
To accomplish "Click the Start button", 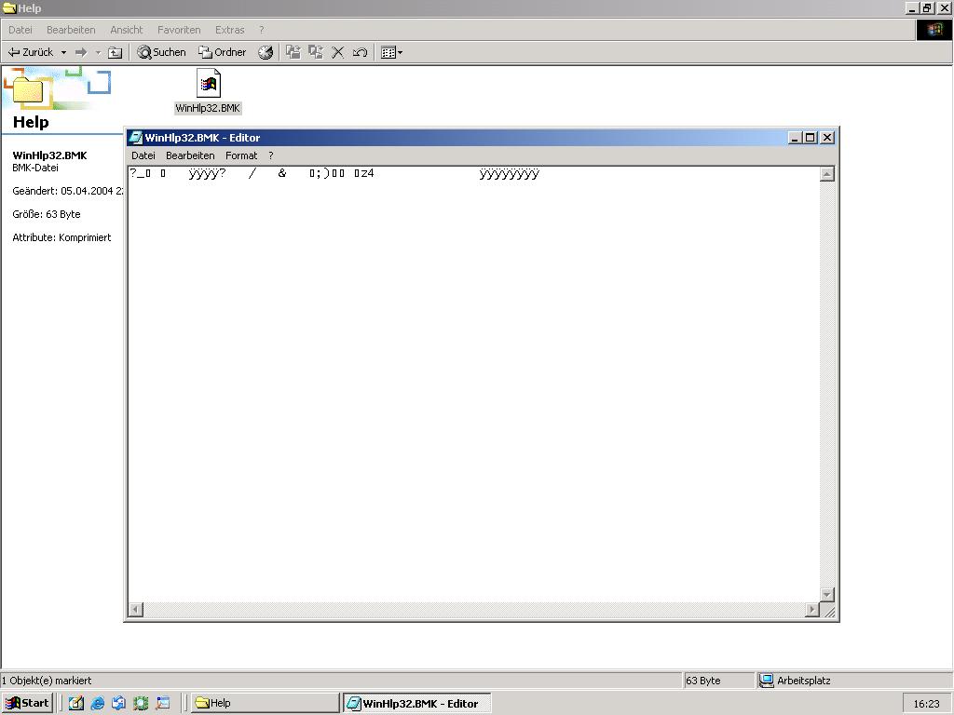I will click(27, 704).
